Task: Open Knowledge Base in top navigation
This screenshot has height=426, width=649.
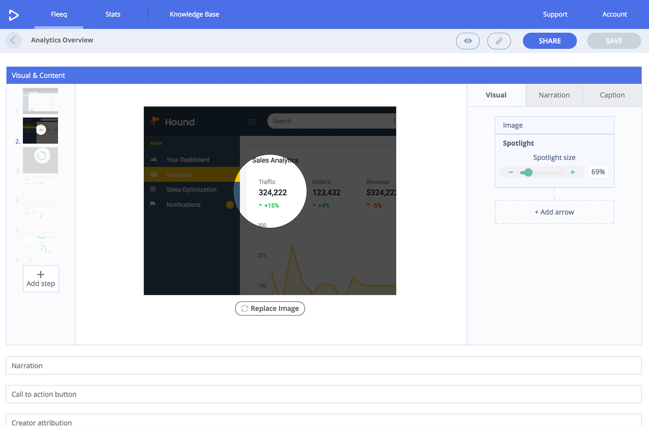Action: (x=194, y=14)
